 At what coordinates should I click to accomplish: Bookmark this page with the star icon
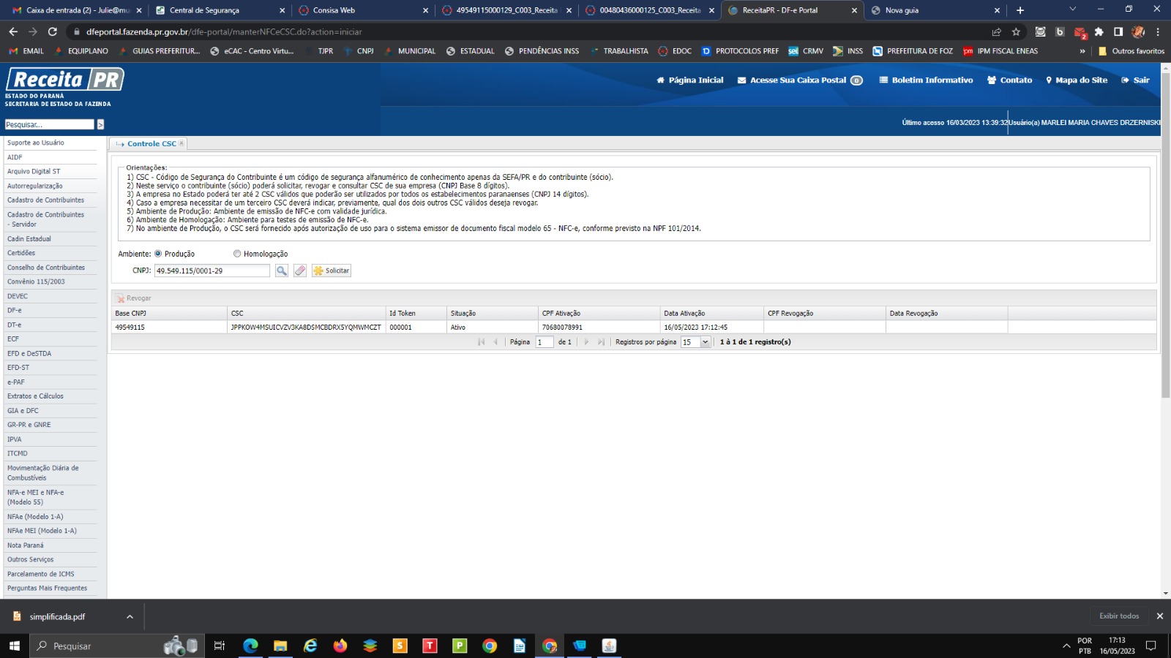pos(1016,32)
